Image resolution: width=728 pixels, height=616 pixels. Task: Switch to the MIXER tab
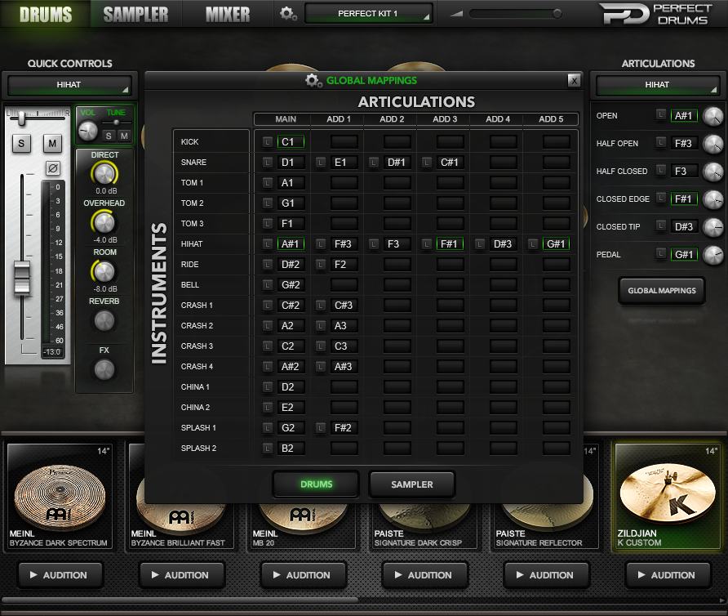(228, 15)
